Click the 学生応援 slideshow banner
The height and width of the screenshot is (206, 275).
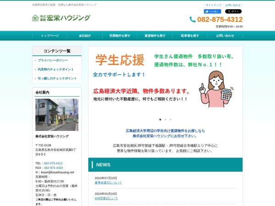(165, 81)
